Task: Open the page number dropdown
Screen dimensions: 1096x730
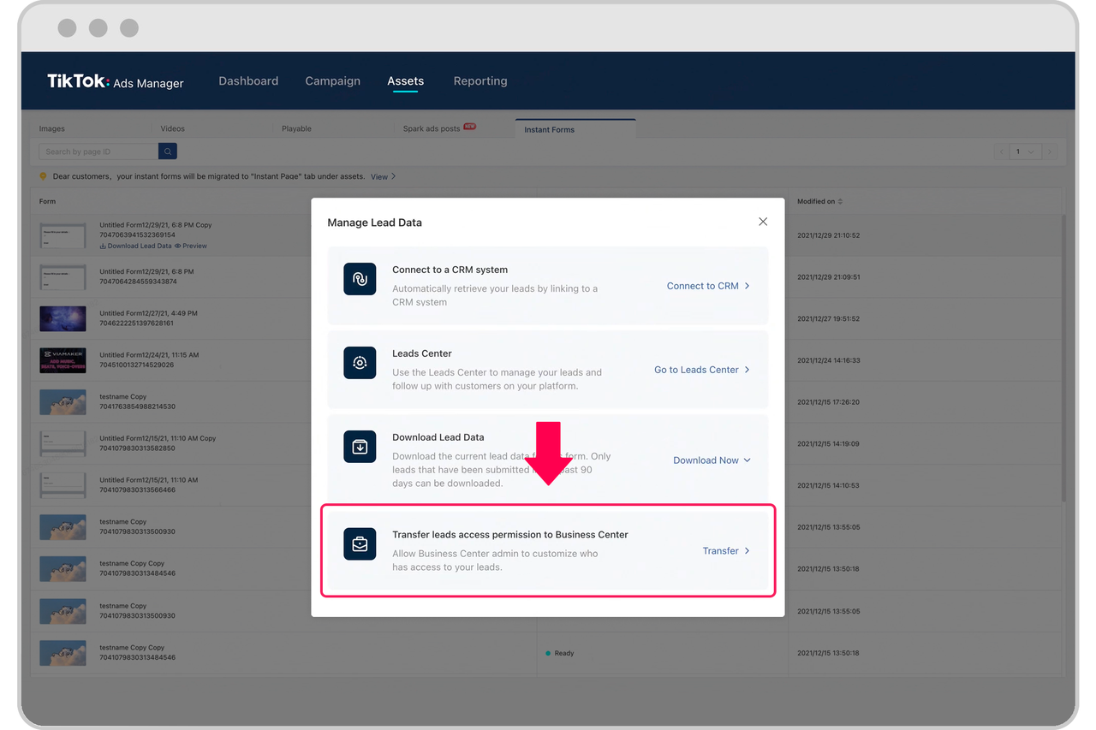Action: (1025, 151)
